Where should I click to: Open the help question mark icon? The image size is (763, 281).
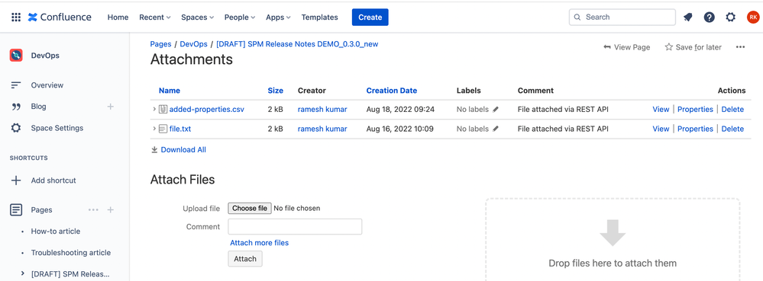point(709,17)
